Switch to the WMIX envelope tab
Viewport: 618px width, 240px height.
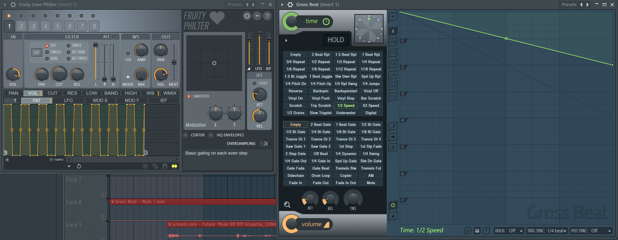coord(169,93)
